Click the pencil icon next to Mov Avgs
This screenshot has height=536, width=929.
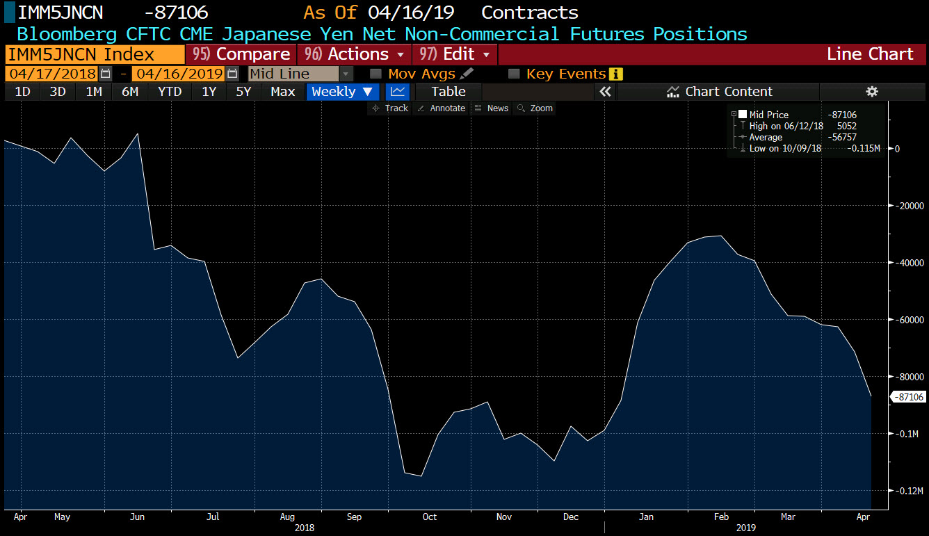(x=467, y=74)
